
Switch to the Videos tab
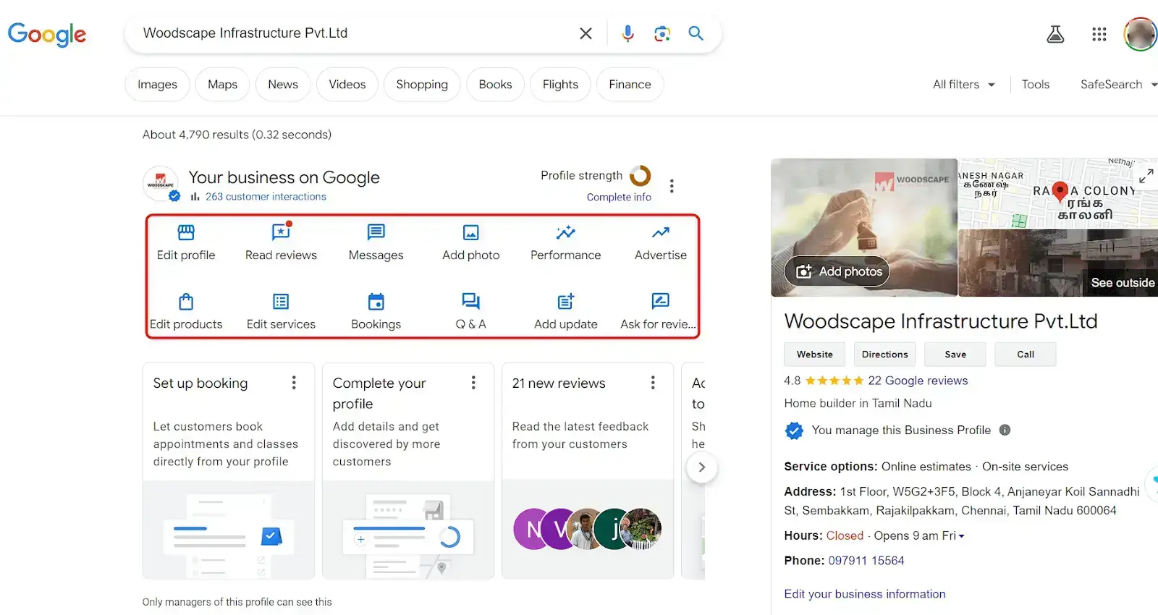click(347, 85)
